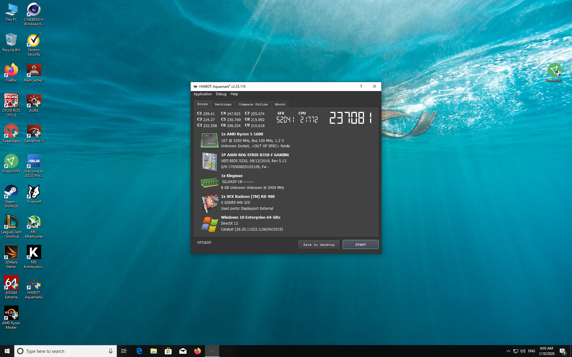This screenshot has width=572, height=357.
Task: Open the notification center icon
Action: point(563,351)
